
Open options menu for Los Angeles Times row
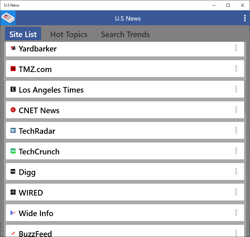tap(236, 89)
